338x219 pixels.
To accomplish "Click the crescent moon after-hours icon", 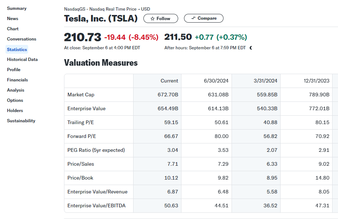I will pos(250,47).
